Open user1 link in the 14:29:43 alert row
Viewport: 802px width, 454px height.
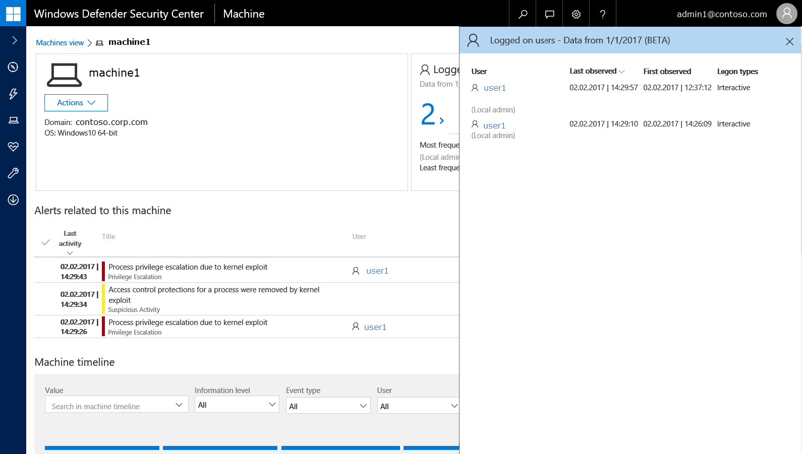click(x=377, y=271)
